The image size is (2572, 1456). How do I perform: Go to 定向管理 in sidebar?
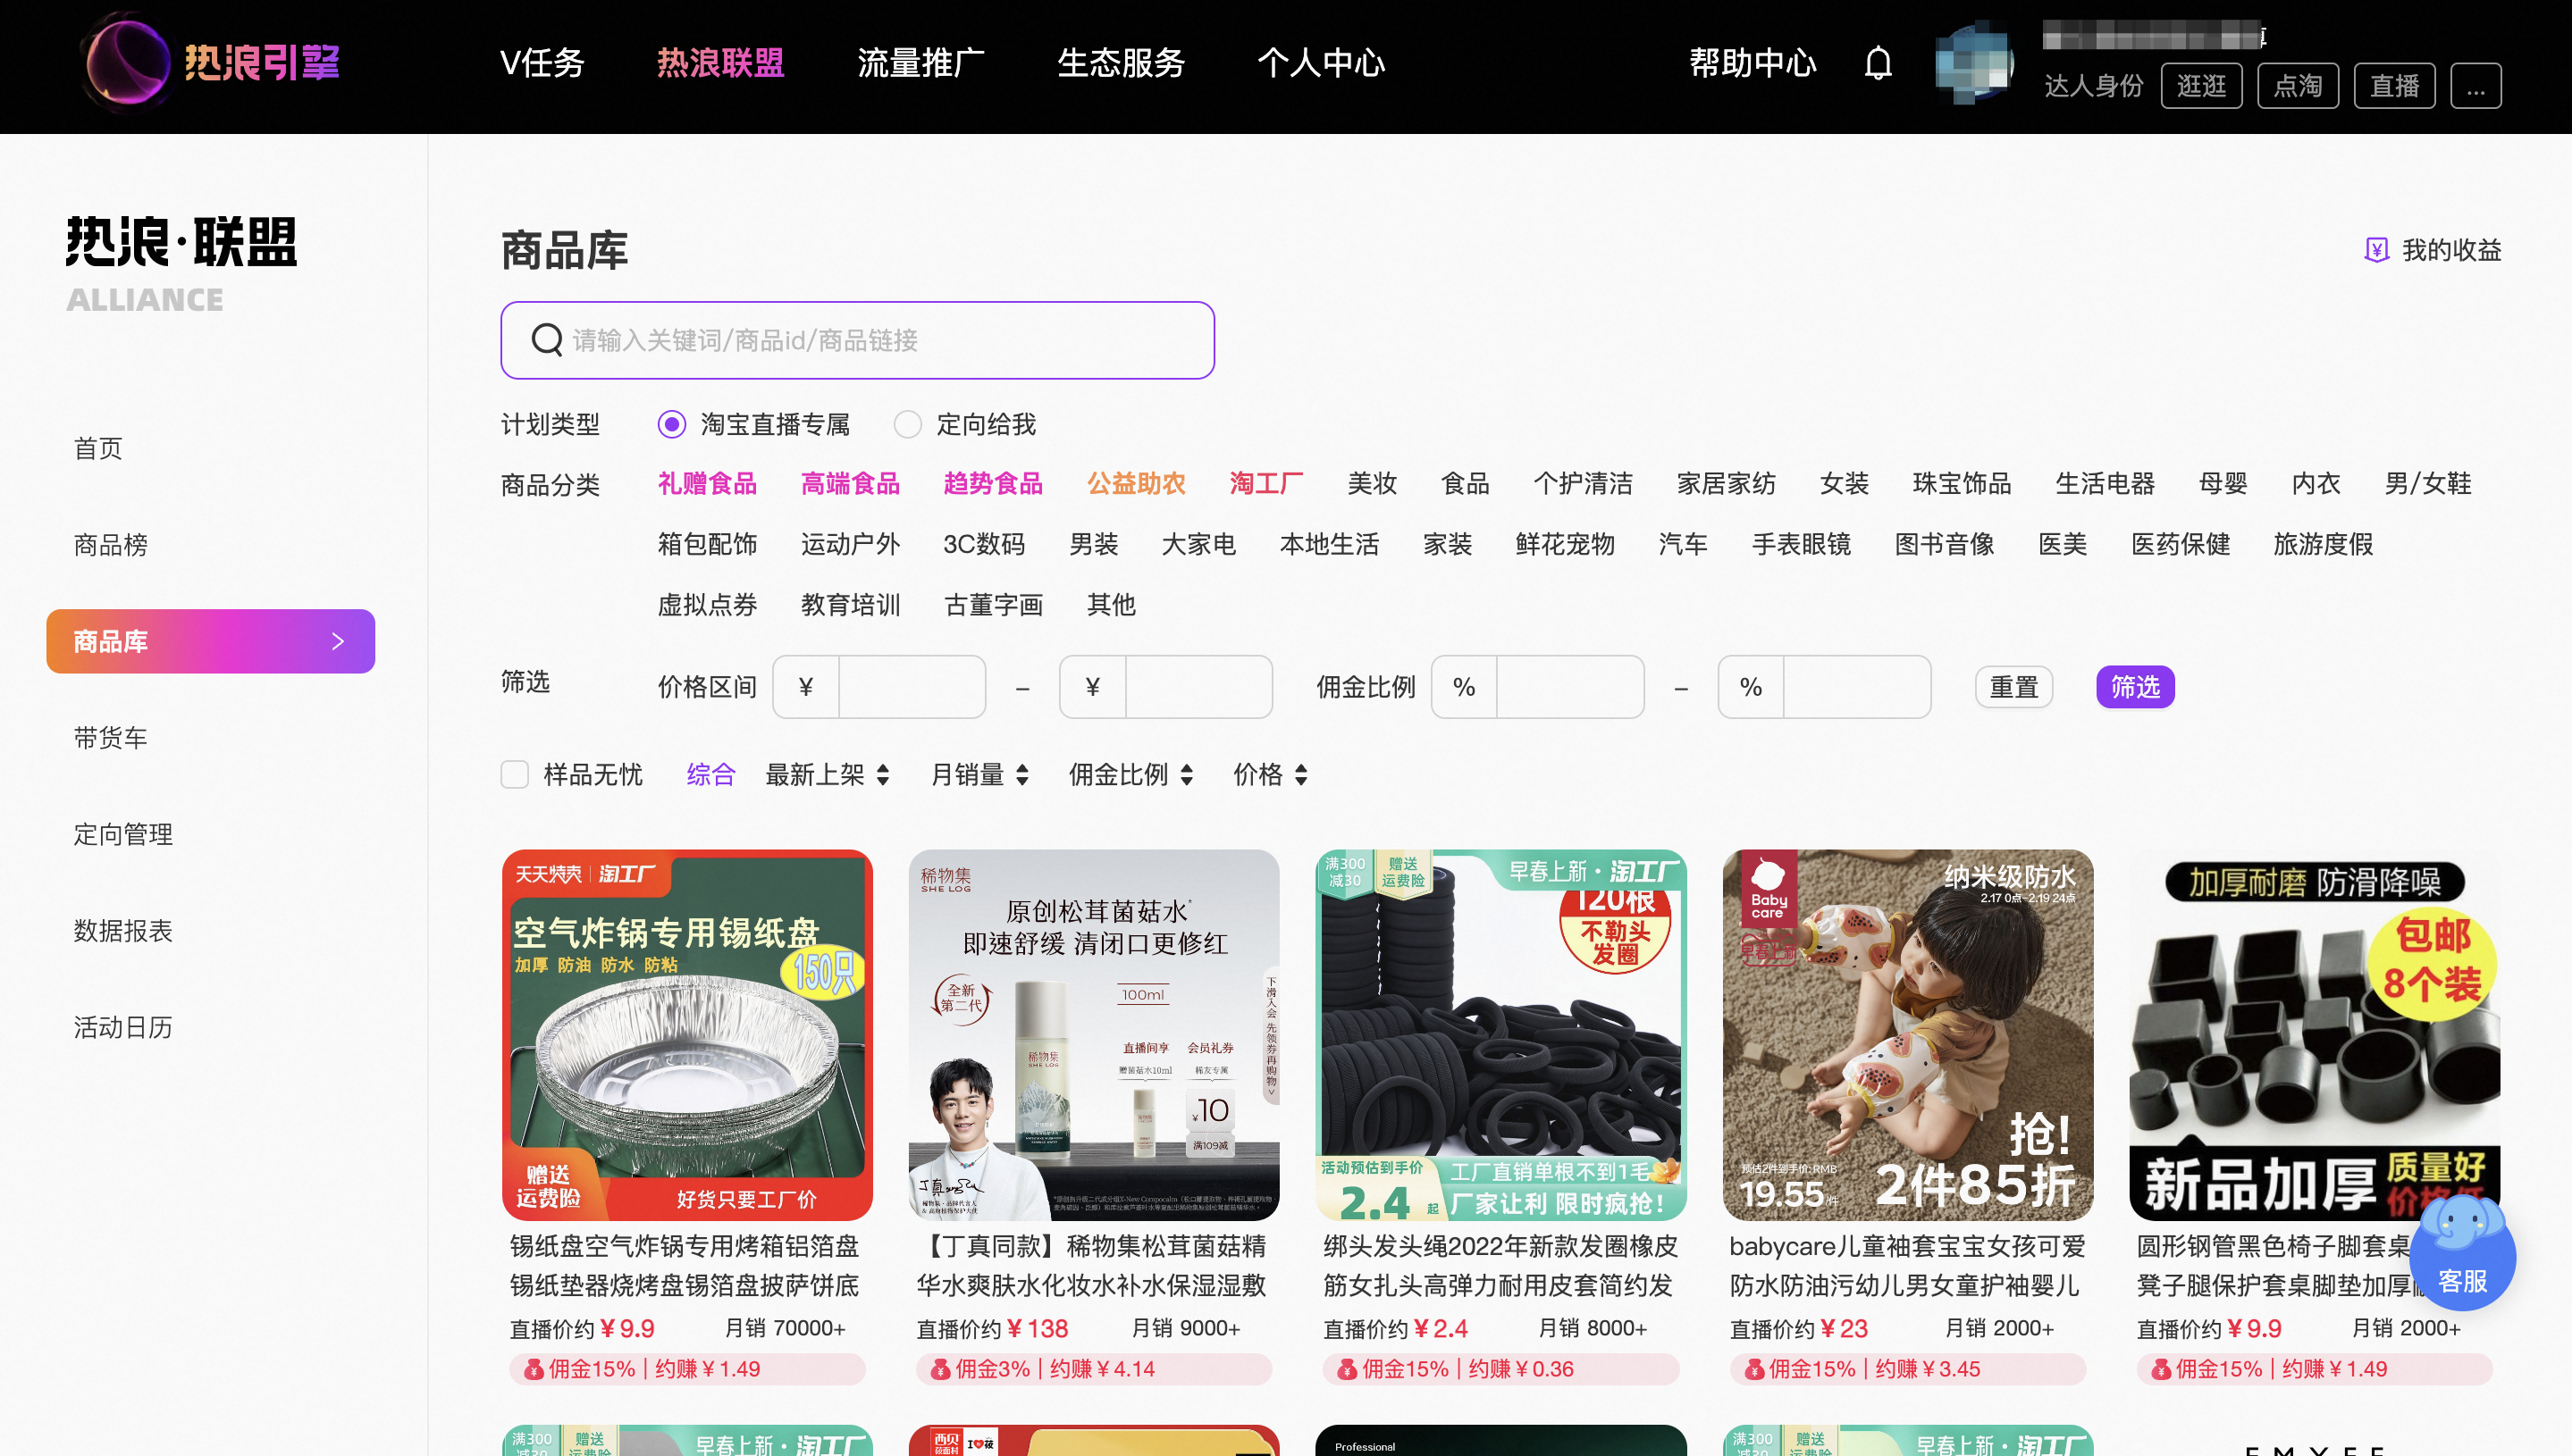tap(123, 835)
